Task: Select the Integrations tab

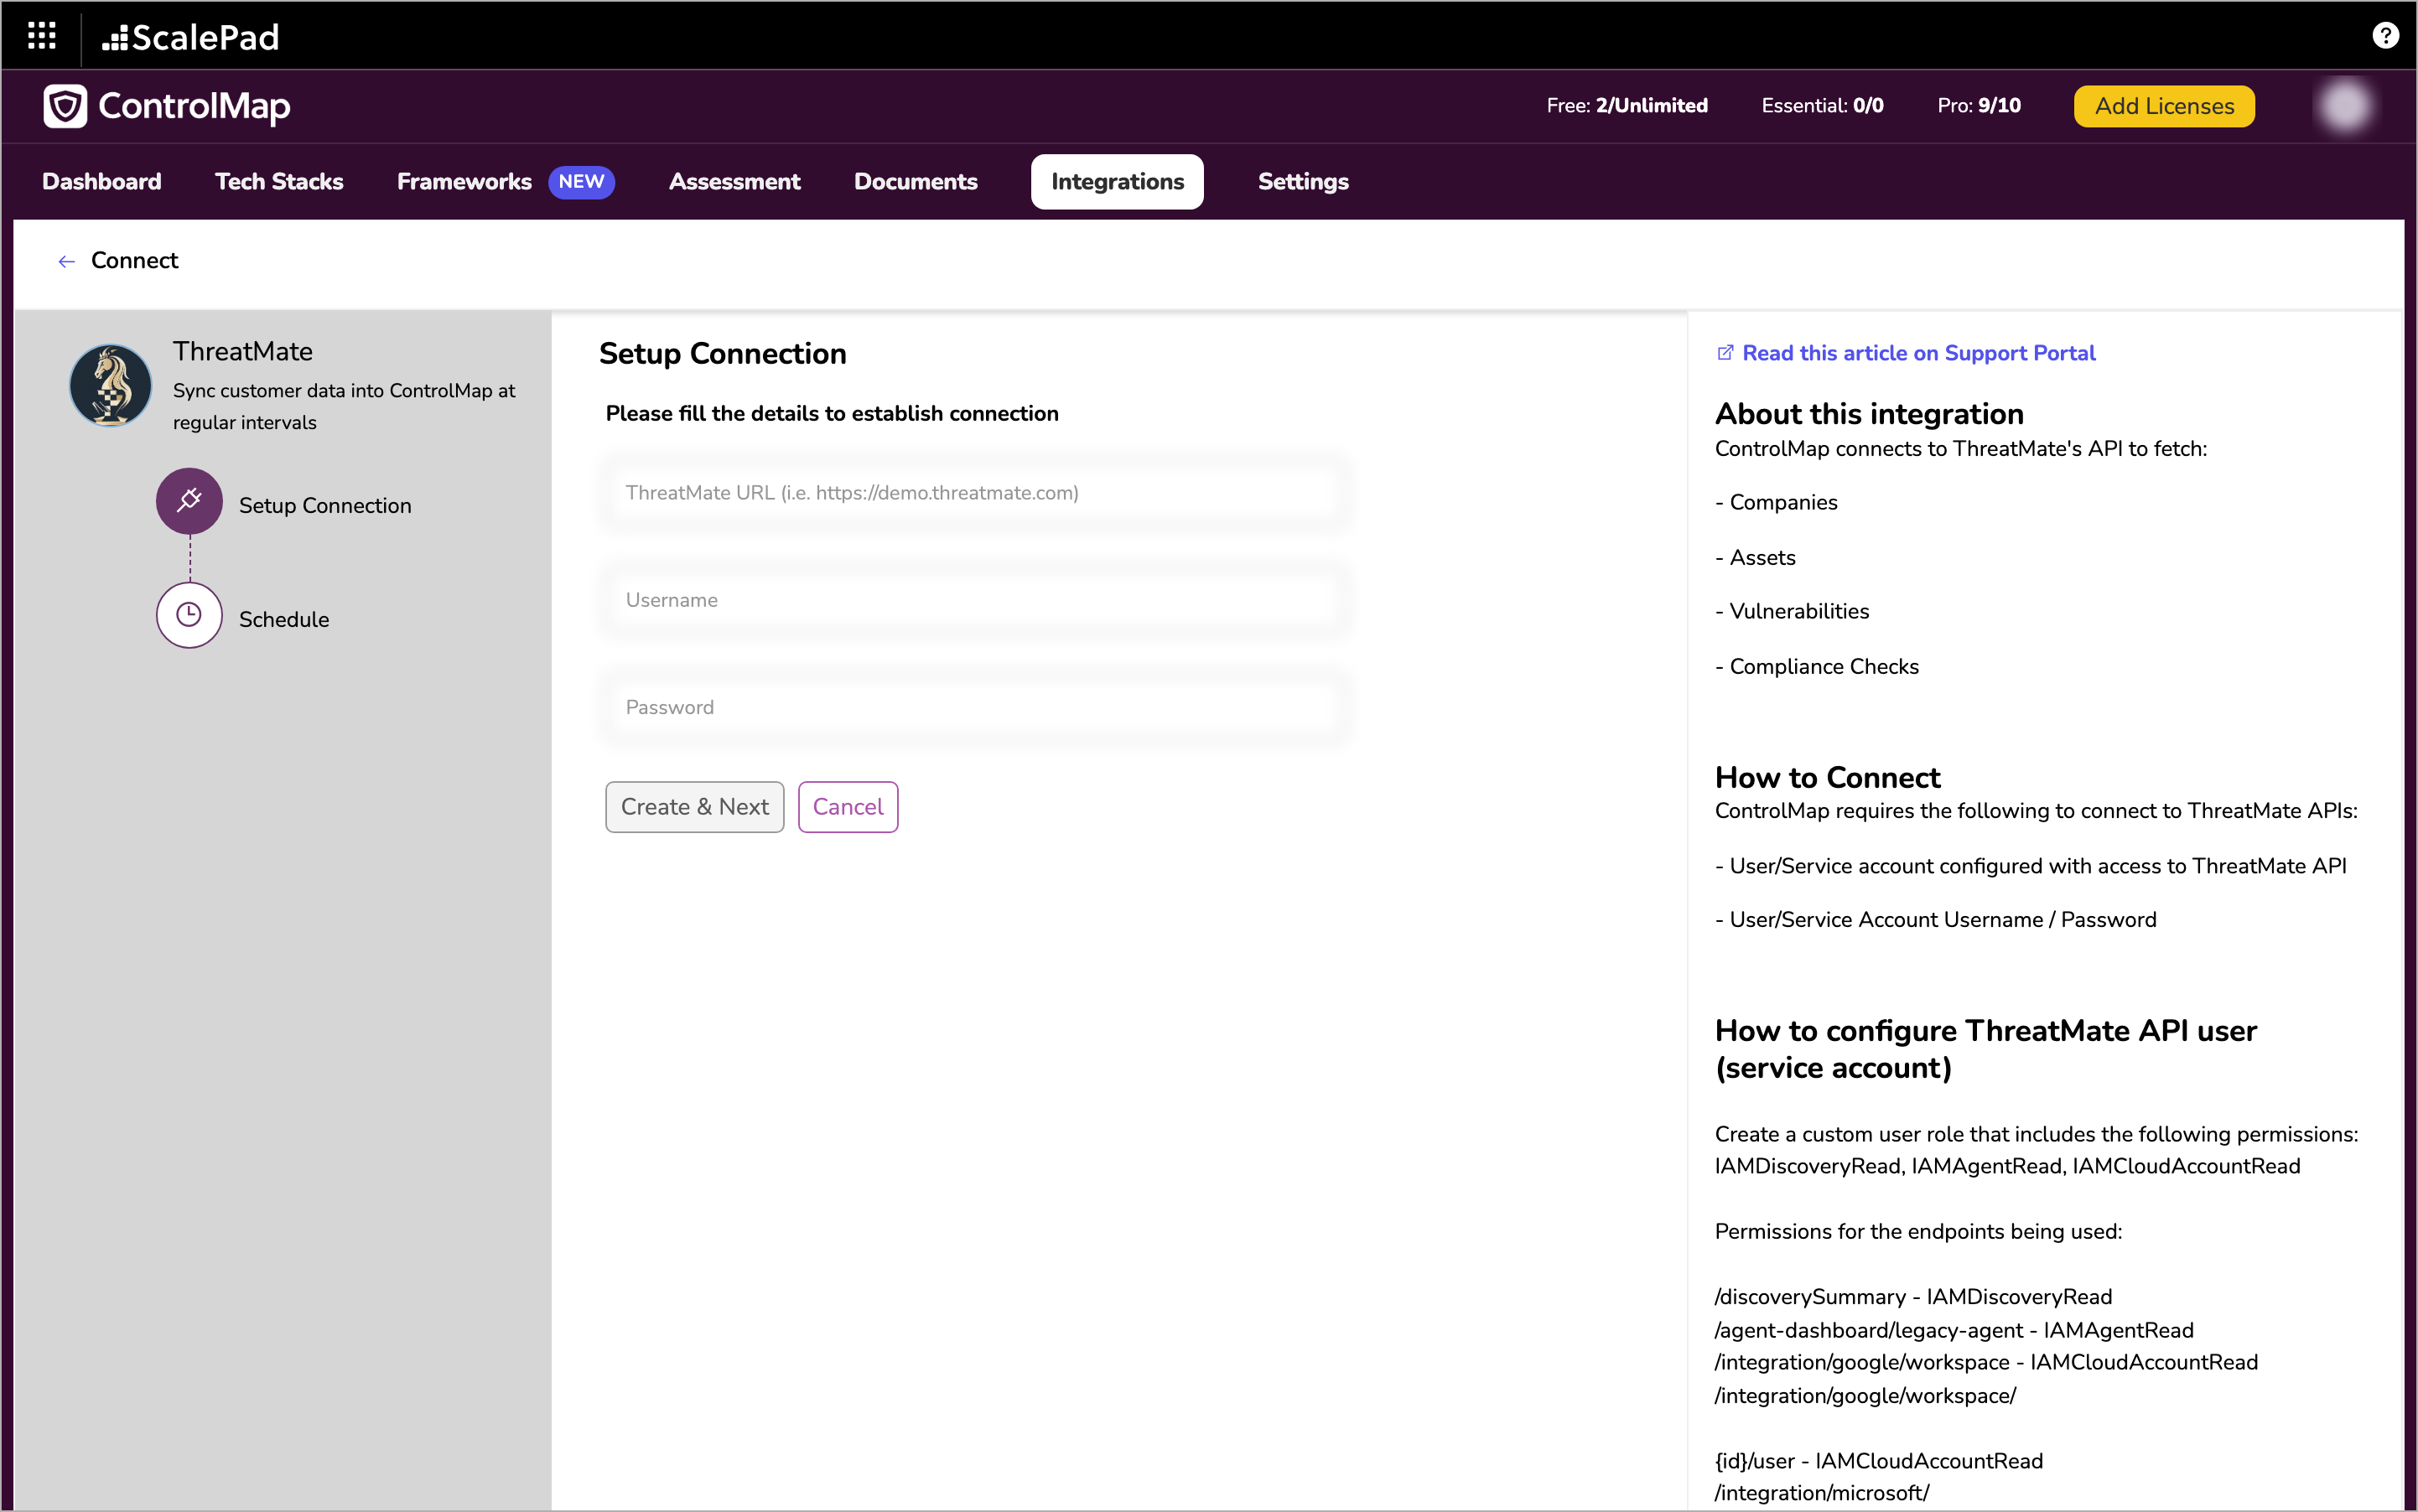Action: 1118,182
